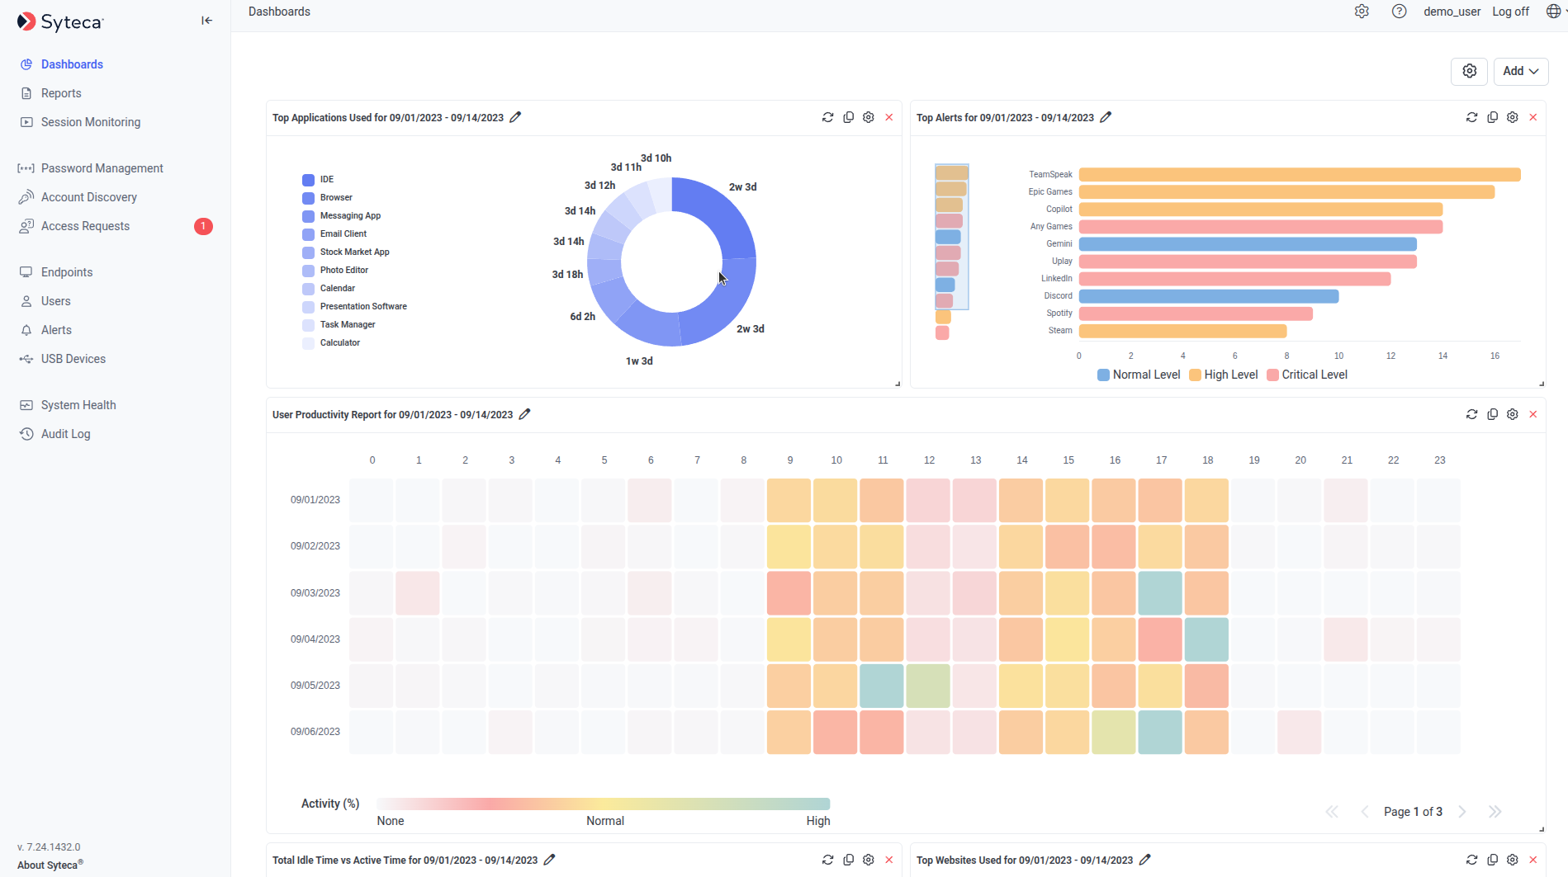
Task: Toggle Critical Level legend filter
Action: pyautogui.click(x=1307, y=375)
